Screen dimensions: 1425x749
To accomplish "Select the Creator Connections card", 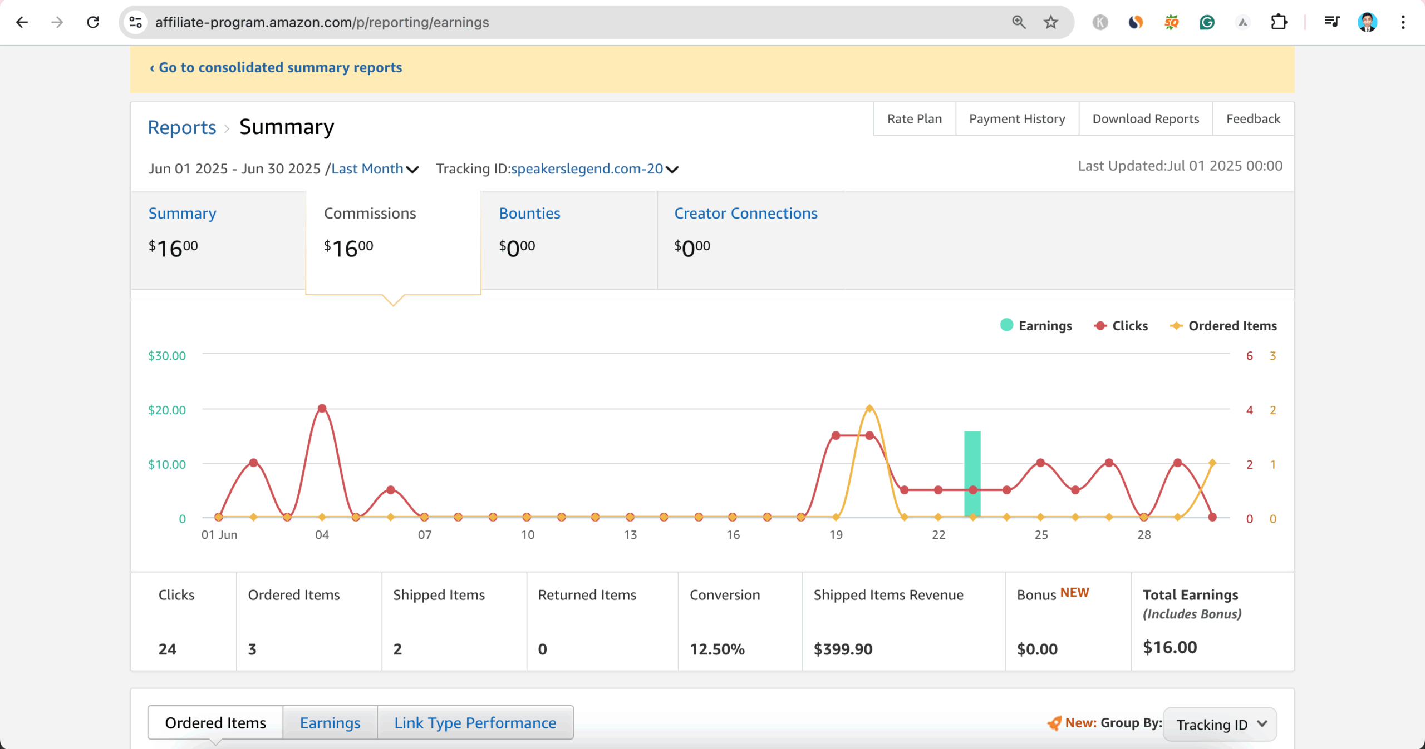I will (x=751, y=240).
